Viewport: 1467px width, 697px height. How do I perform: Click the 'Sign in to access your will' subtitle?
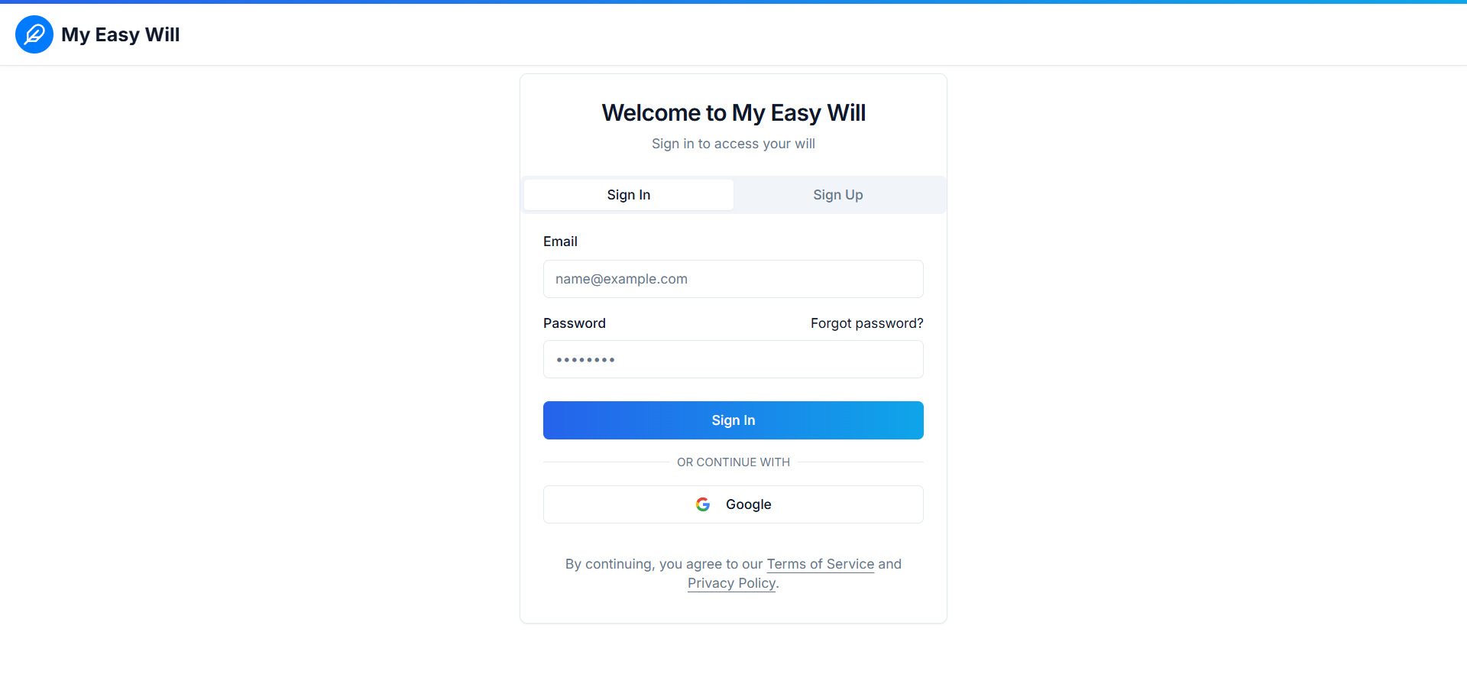pyautogui.click(x=733, y=144)
